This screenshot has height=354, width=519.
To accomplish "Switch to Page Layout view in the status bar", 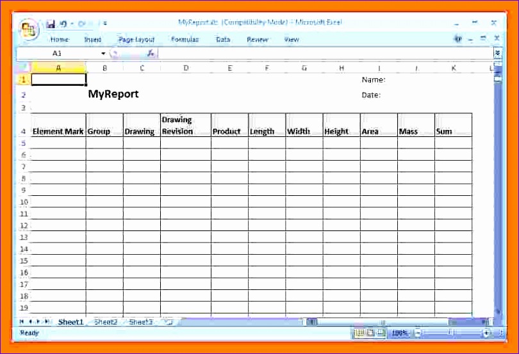I will (370, 333).
